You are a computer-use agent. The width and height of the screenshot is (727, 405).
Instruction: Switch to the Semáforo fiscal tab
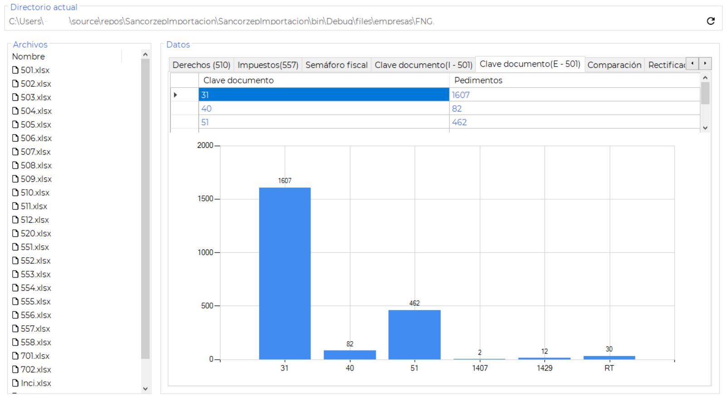[336, 65]
